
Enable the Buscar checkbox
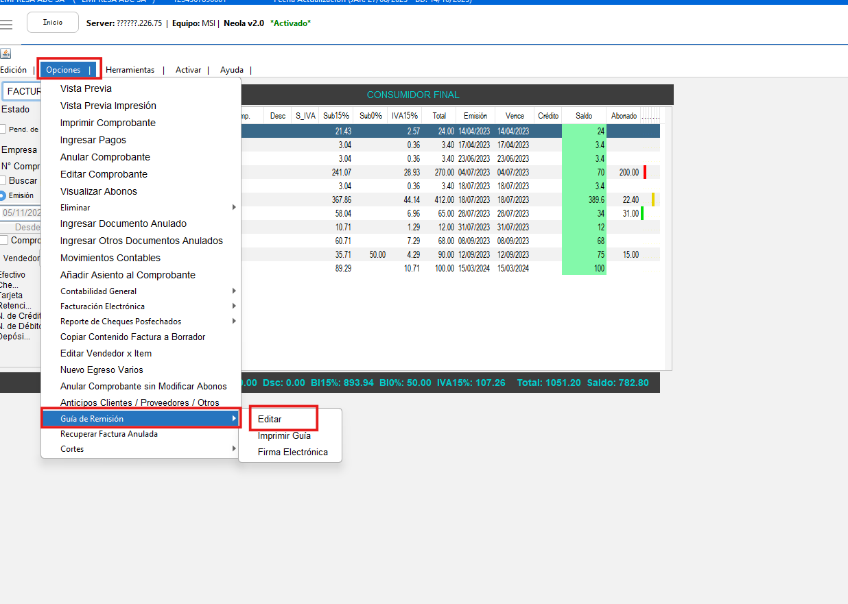pos(3,180)
